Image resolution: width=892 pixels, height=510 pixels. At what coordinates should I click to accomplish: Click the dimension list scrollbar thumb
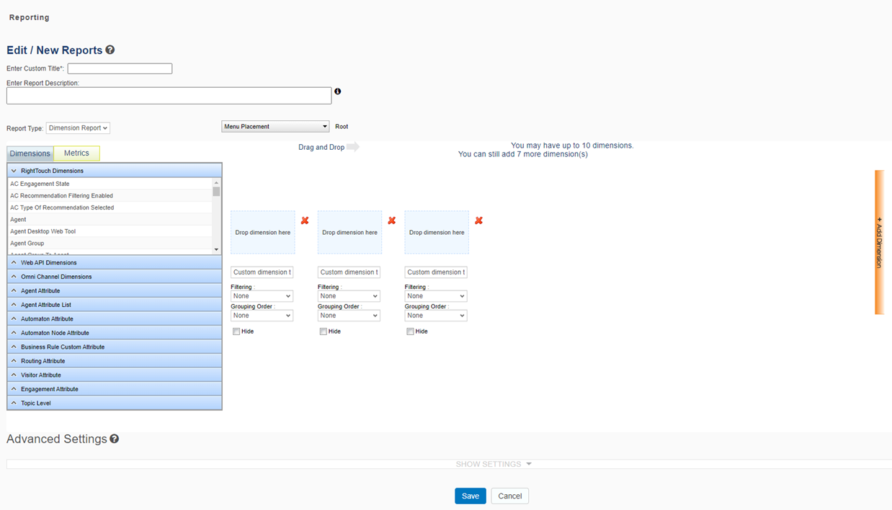pyautogui.click(x=216, y=192)
